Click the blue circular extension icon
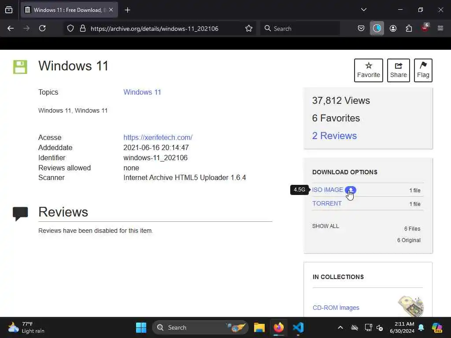Screen dimensions: 451x338 (377, 28)
